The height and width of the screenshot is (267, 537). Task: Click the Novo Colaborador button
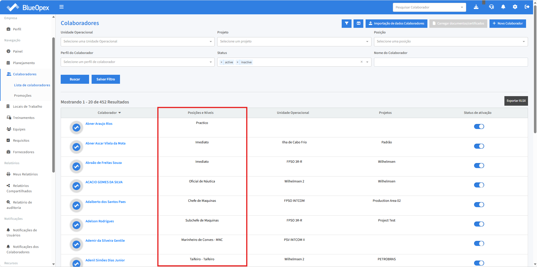pyautogui.click(x=508, y=24)
